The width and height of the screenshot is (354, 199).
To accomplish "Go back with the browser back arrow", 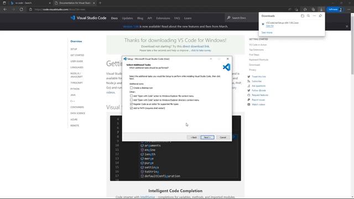I will [5, 9].
